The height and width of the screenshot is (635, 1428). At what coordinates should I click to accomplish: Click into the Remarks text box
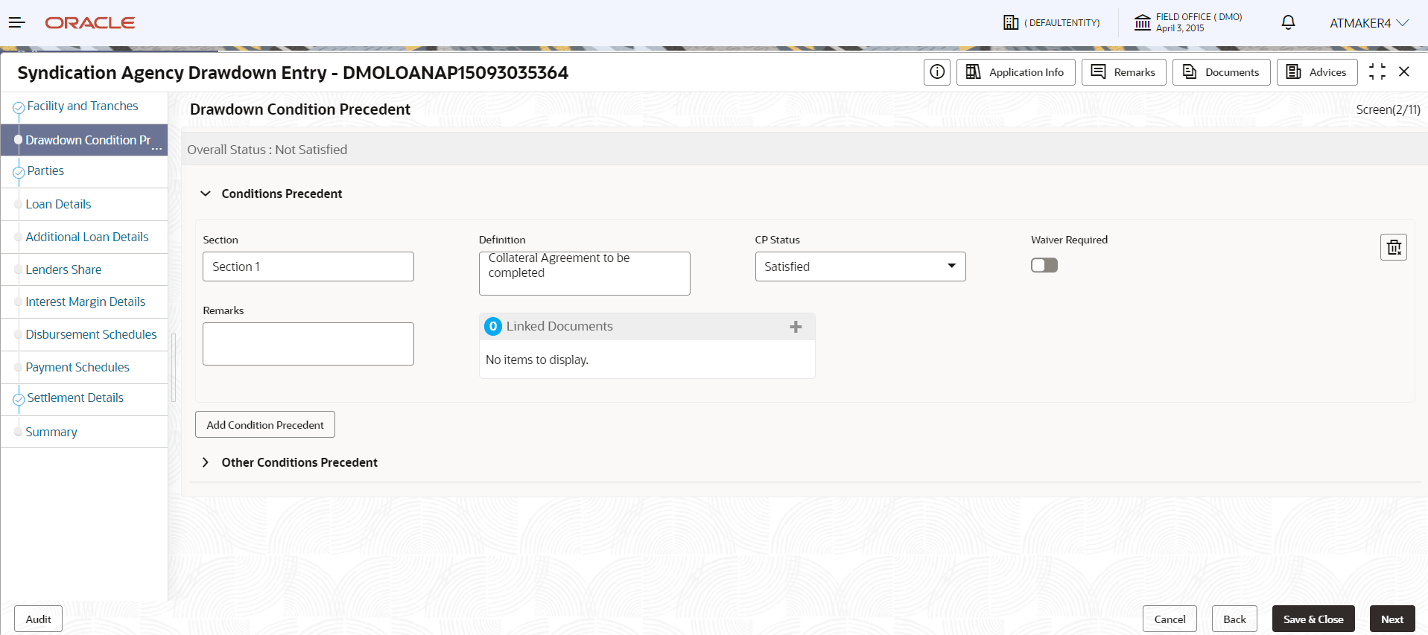point(308,344)
